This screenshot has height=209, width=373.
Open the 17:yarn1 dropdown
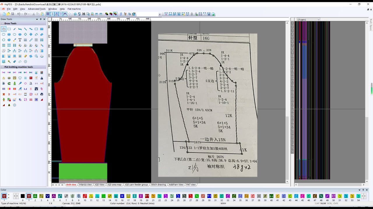click(319, 19)
